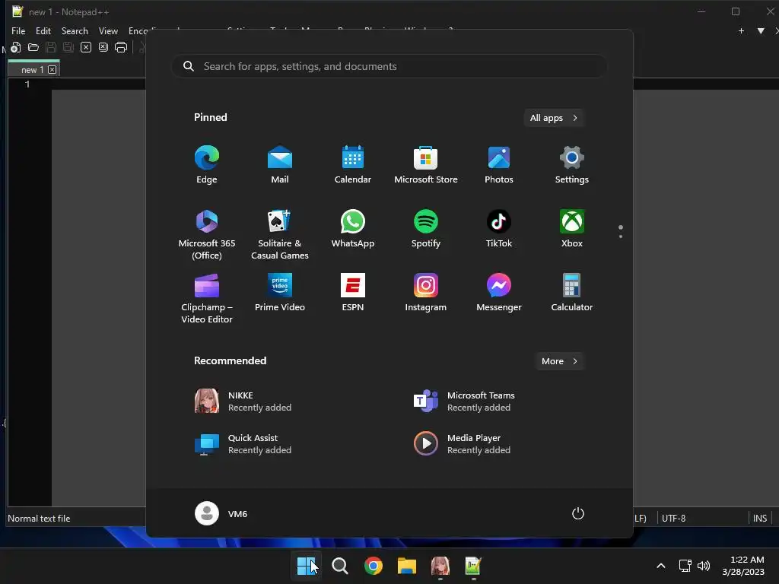
Task: Open taskbar Search
Action: (340, 566)
